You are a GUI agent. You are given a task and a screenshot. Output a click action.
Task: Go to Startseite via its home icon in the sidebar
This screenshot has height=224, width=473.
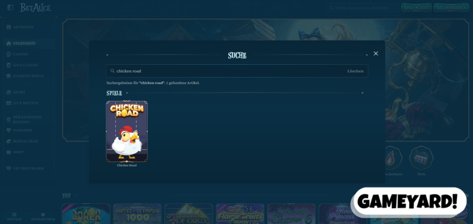point(9,44)
